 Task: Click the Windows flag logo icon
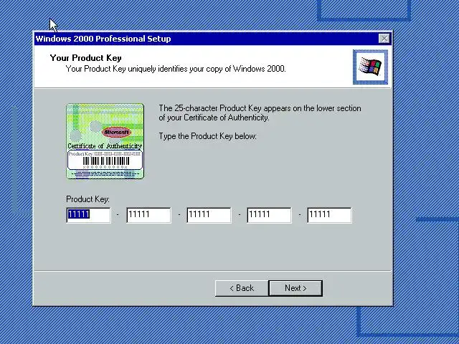pyautogui.click(x=370, y=67)
